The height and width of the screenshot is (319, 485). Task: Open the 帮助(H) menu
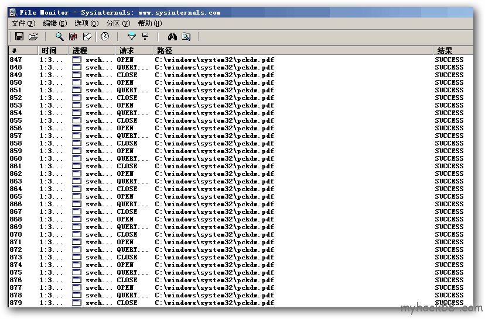click(150, 23)
